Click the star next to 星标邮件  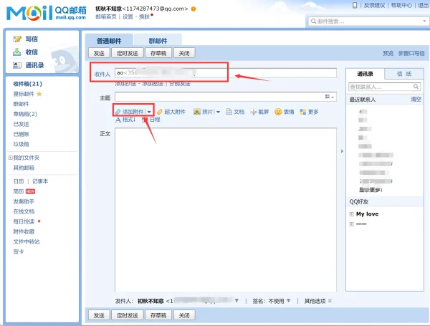(x=39, y=94)
